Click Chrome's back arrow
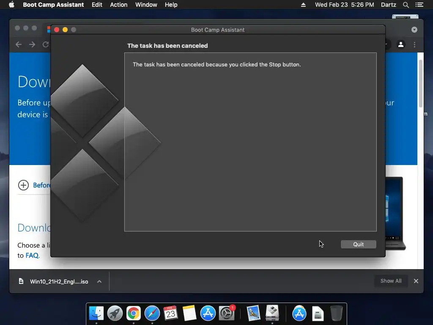Viewport: 433px width, 325px height. [x=19, y=44]
